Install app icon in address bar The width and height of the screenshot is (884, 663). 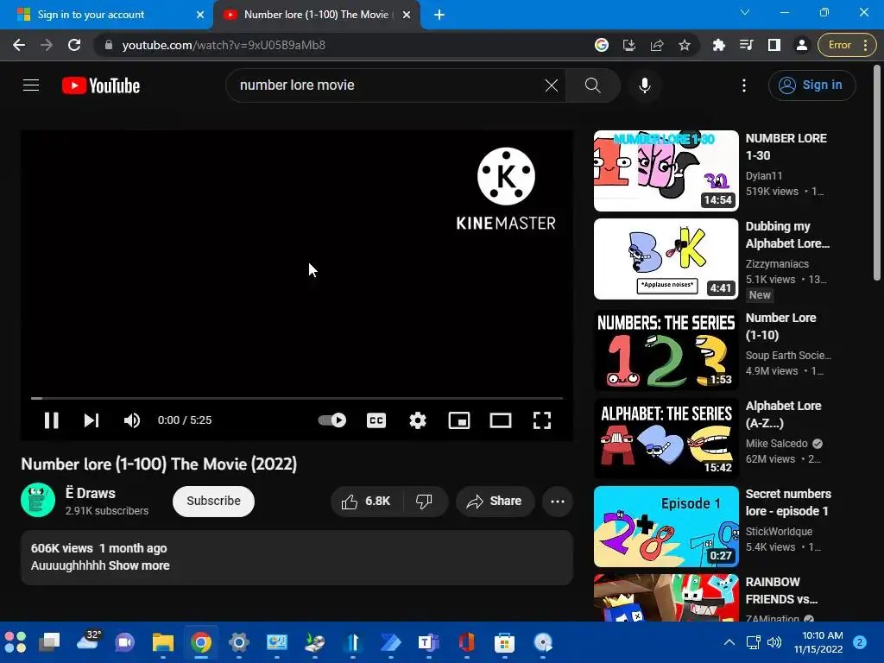point(629,45)
